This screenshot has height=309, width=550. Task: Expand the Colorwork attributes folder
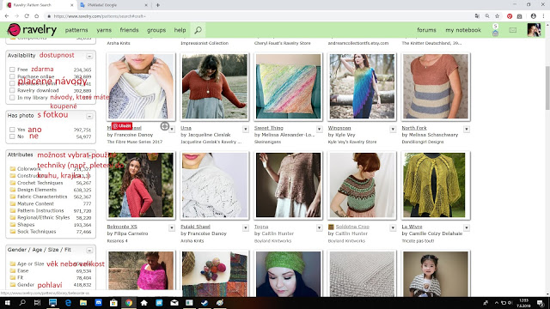click(x=13, y=169)
